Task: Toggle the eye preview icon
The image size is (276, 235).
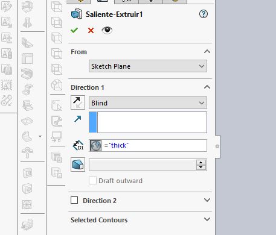Action: pyautogui.click(x=107, y=30)
